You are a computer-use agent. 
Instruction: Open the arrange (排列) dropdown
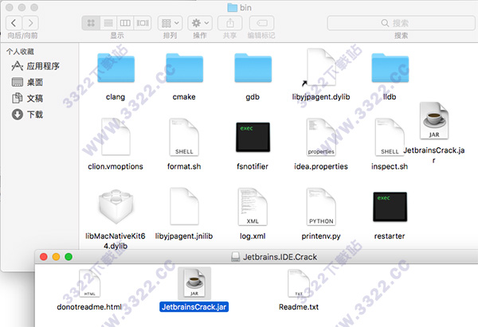coord(170,23)
